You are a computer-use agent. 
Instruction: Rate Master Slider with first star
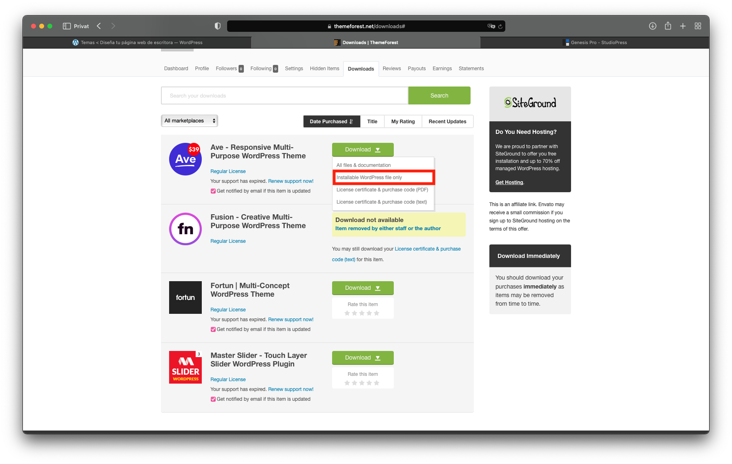click(347, 383)
